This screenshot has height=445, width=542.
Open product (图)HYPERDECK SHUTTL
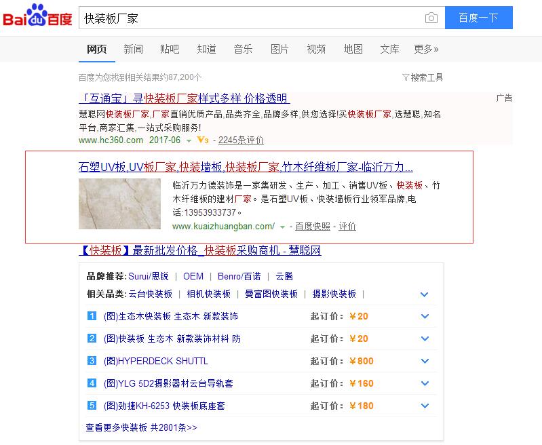tap(156, 361)
